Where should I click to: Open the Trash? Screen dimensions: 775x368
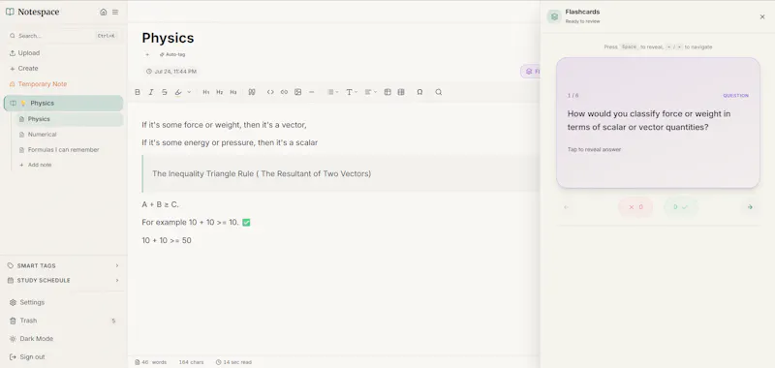coord(63,321)
